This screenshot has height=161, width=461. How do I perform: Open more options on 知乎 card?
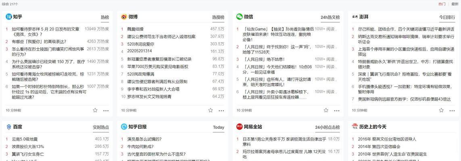pos(106,111)
